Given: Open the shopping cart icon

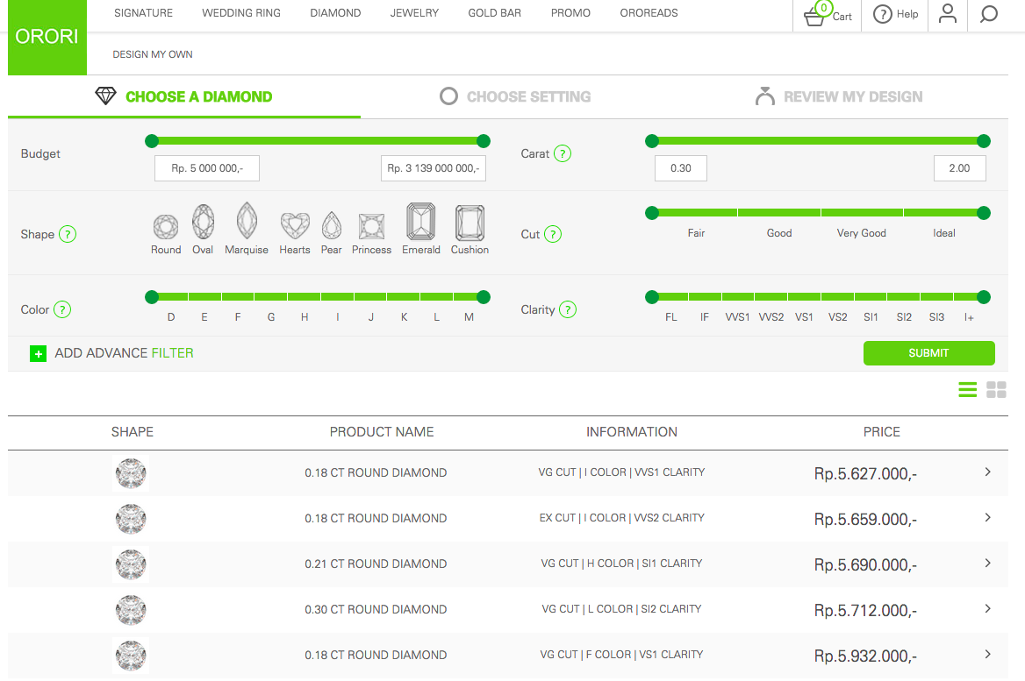Looking at the screenshot, I should (815, 16).
